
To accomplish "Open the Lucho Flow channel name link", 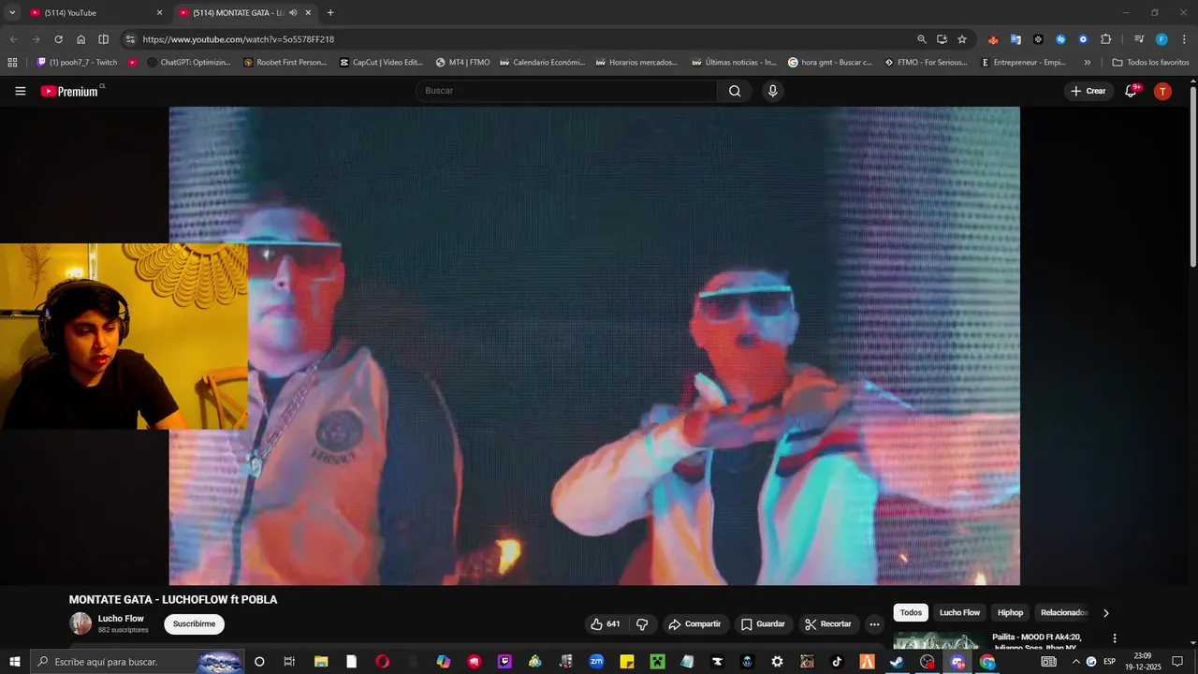I will click(121, 619).
